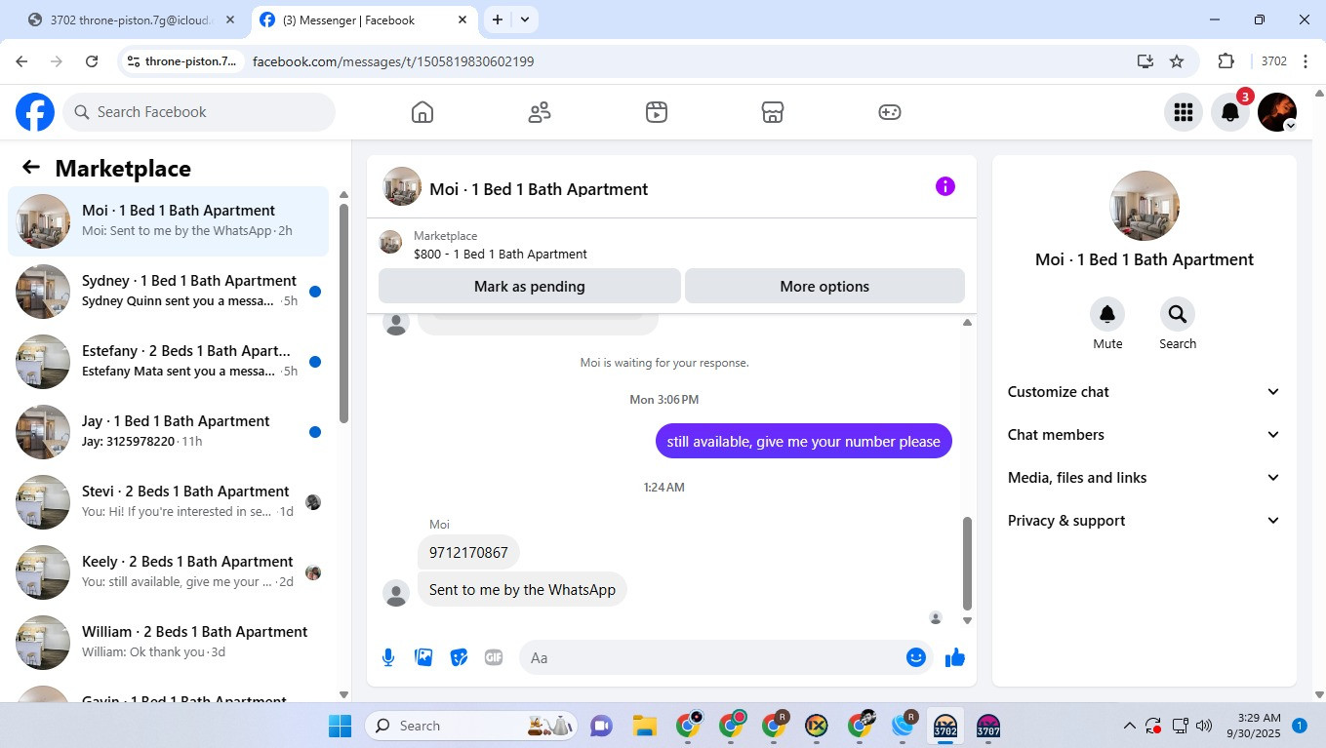Click the chat messages scrollbar thumb

967,563
